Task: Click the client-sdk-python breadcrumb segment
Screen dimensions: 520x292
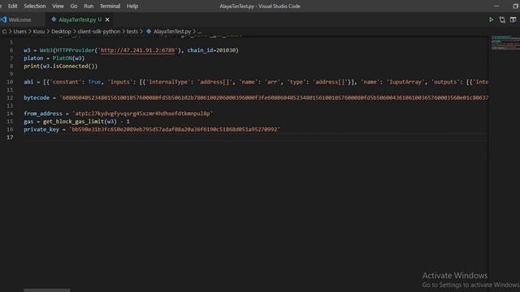Action: pyautogui.click(x=99, y=32)
